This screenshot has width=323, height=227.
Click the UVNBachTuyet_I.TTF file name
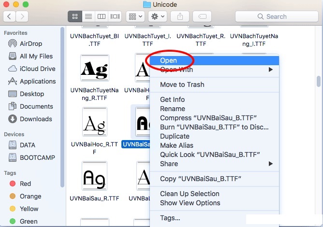tap(147, 40)
